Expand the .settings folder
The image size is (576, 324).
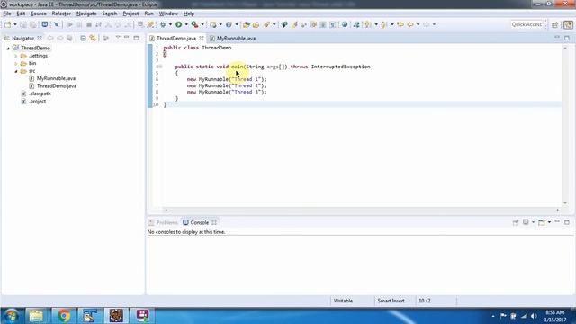click(16, 56)
